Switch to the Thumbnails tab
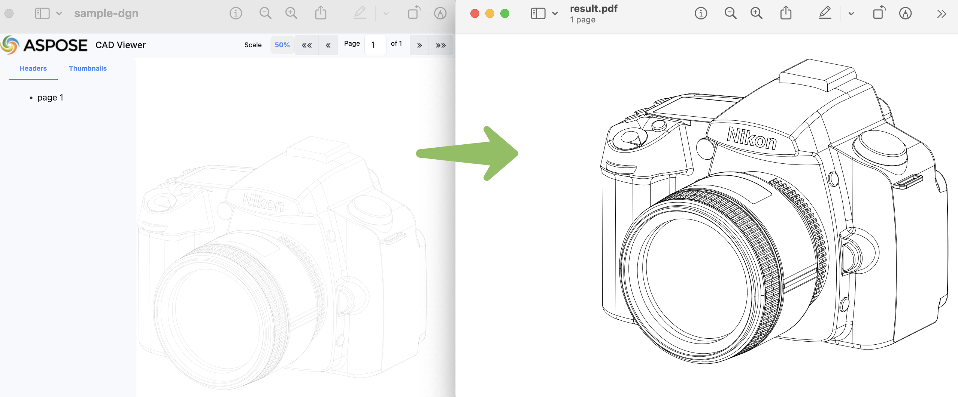 click(x=88, y=68)
